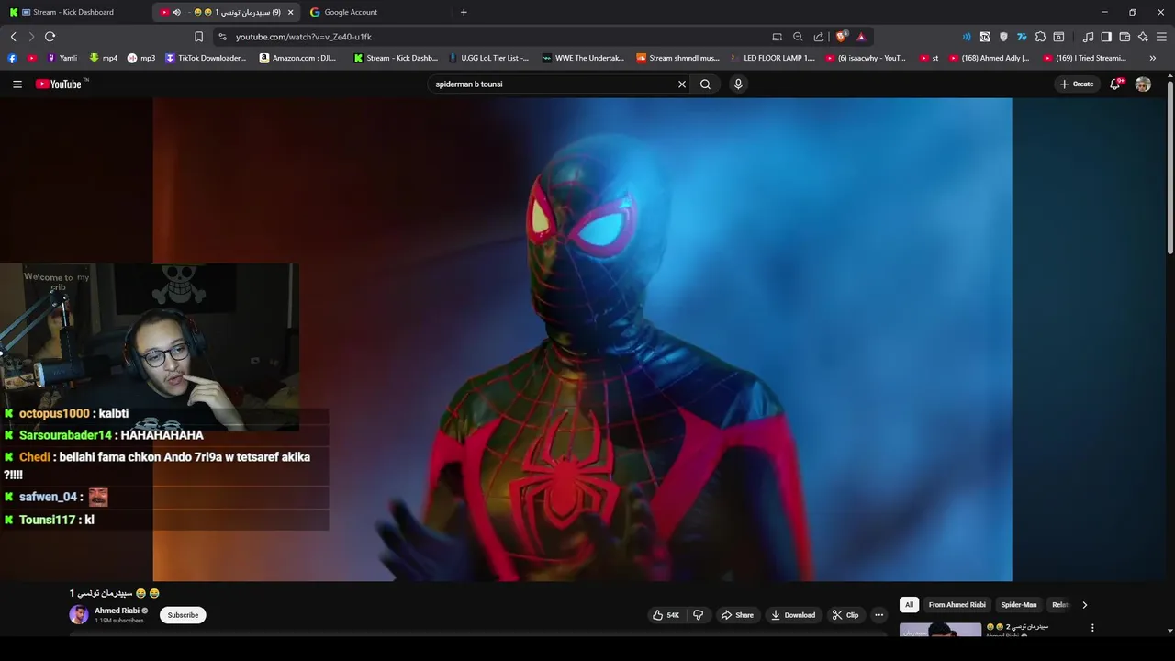Image resolution: width=1175 pixels, height=661 pixels.
Task: Show next filter chips with arrow
Action: click(x=1084, y=605)
